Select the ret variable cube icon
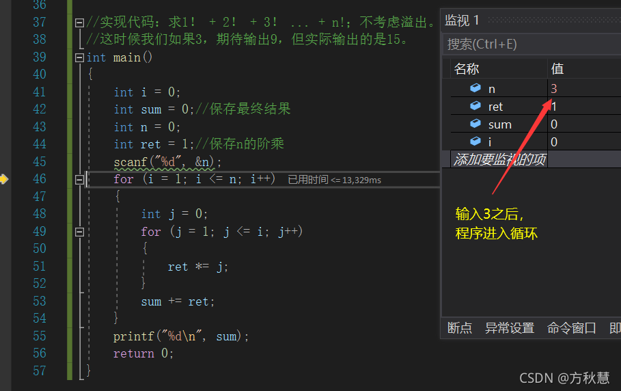Screen dimensions: 621x391 pos(475,106)
